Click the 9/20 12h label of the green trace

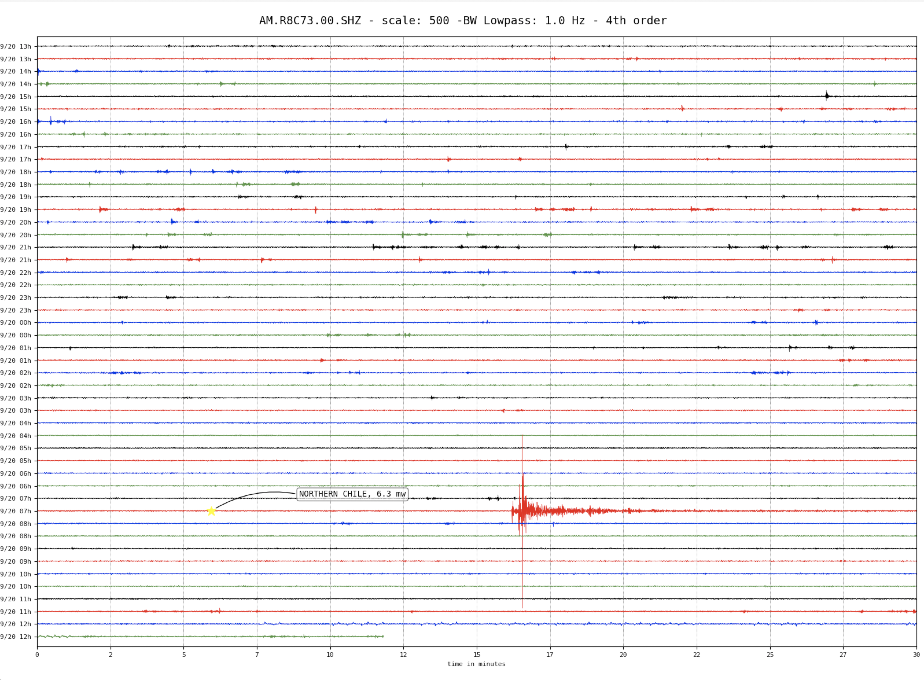16,637
